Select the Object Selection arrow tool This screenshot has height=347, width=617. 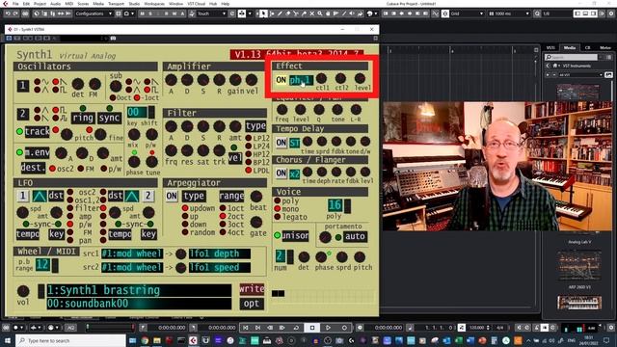[x=263, y=13]
